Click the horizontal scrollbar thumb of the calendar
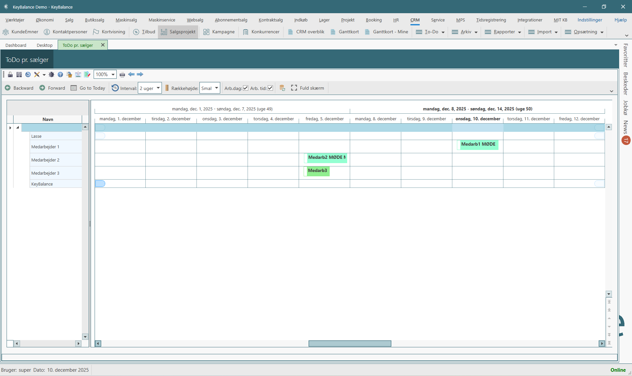The height and width of the screenshot is (376, 632). pyautogui.click(x=349, y=344)
